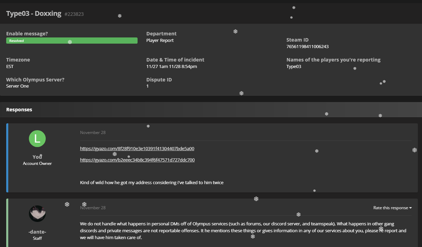
Task: Click the ticket number #223823
Action: tap(74, 14)
